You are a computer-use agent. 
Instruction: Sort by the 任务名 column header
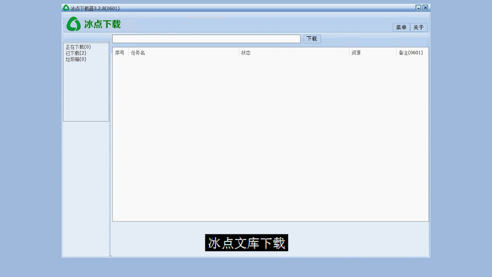pos(138,53)
